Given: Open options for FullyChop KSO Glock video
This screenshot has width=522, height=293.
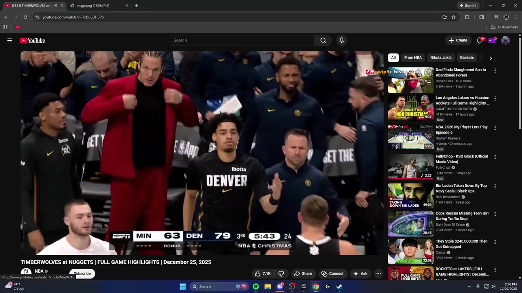Looking at the screenshot, I should [x=495, y=157].
